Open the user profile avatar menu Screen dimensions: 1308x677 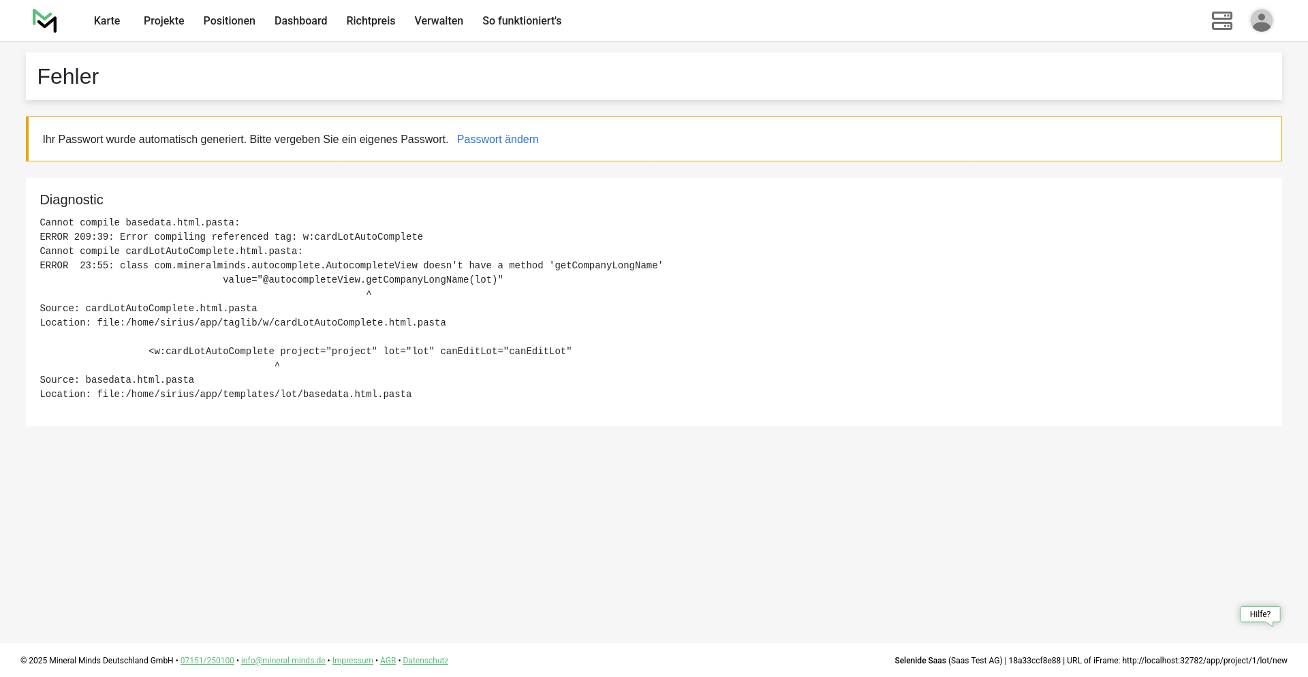(x=1261, y=20)
